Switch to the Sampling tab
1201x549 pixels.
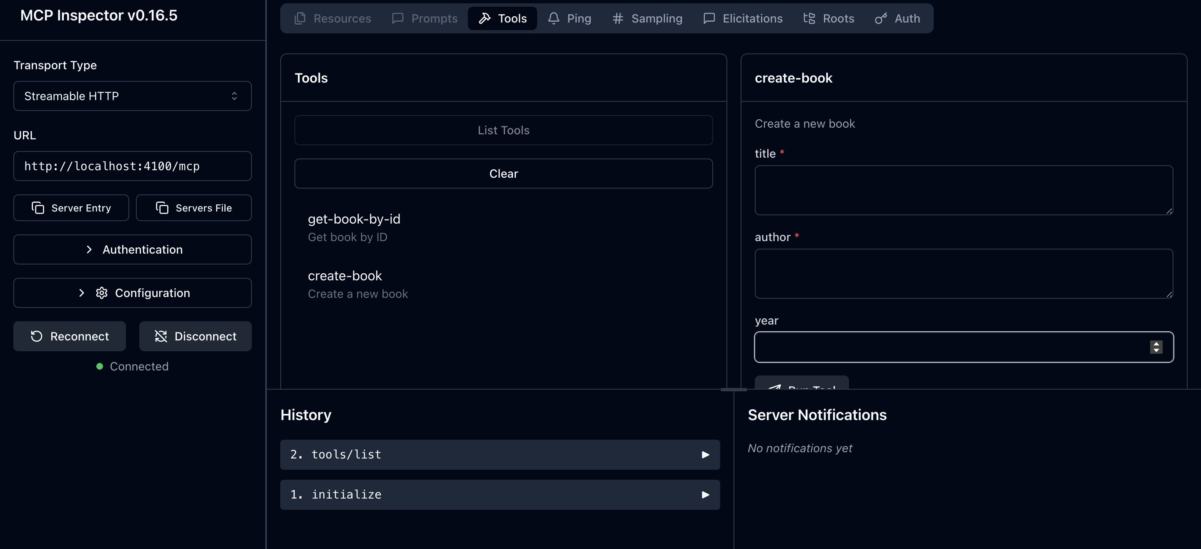coord(647,18)
